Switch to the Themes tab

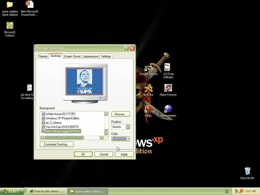tap(43, 56)
